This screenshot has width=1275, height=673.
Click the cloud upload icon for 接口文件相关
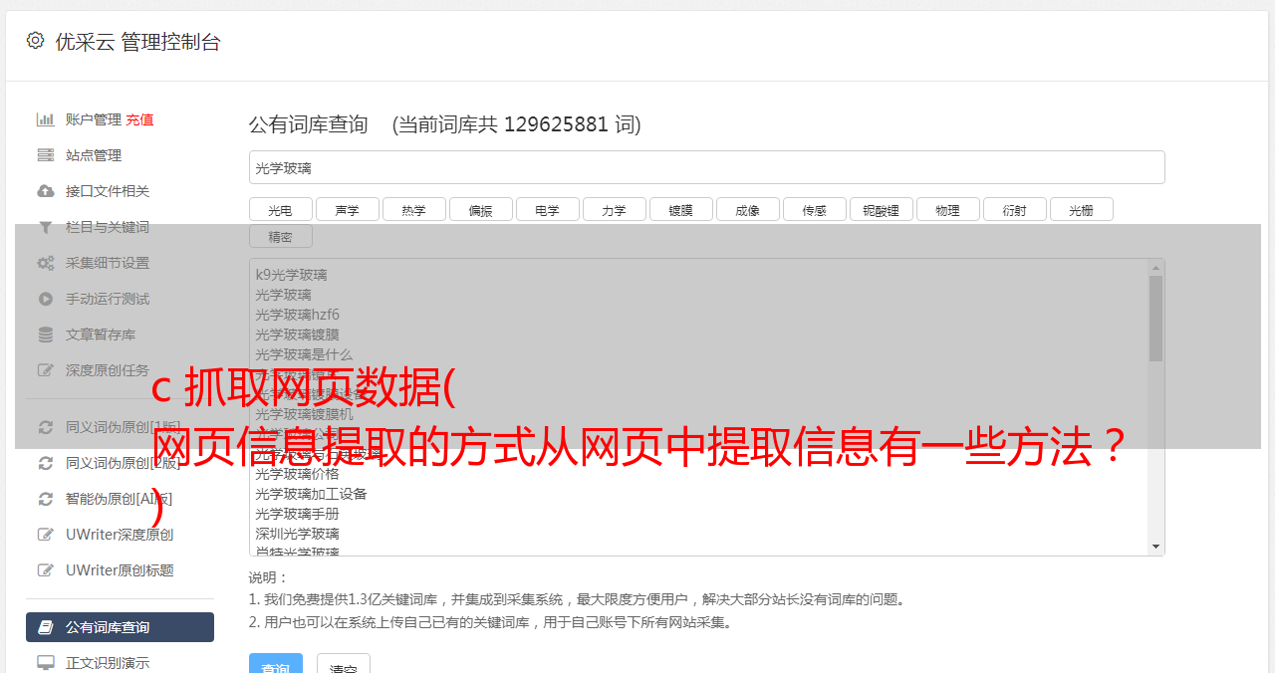tap(46, 191)
